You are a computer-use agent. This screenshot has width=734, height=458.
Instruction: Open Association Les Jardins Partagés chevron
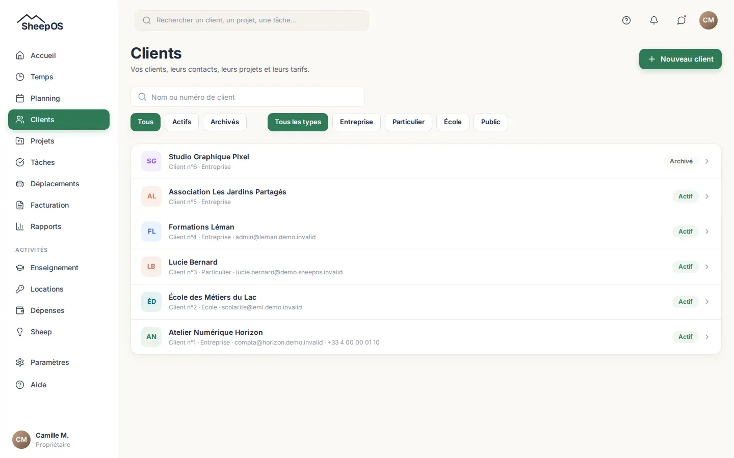[x=707, y=196]
